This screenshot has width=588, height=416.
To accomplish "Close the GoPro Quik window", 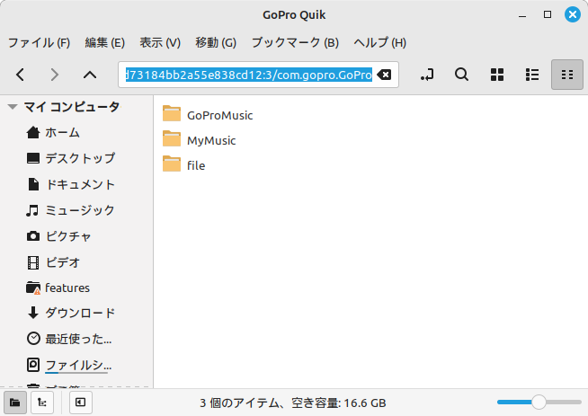I will (573, 14).
